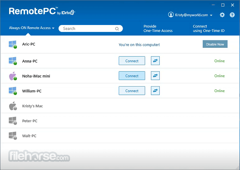Click the Online status of Anna-PC
The height and width of the screenshot is (170, 240).
tap(219, 61)
